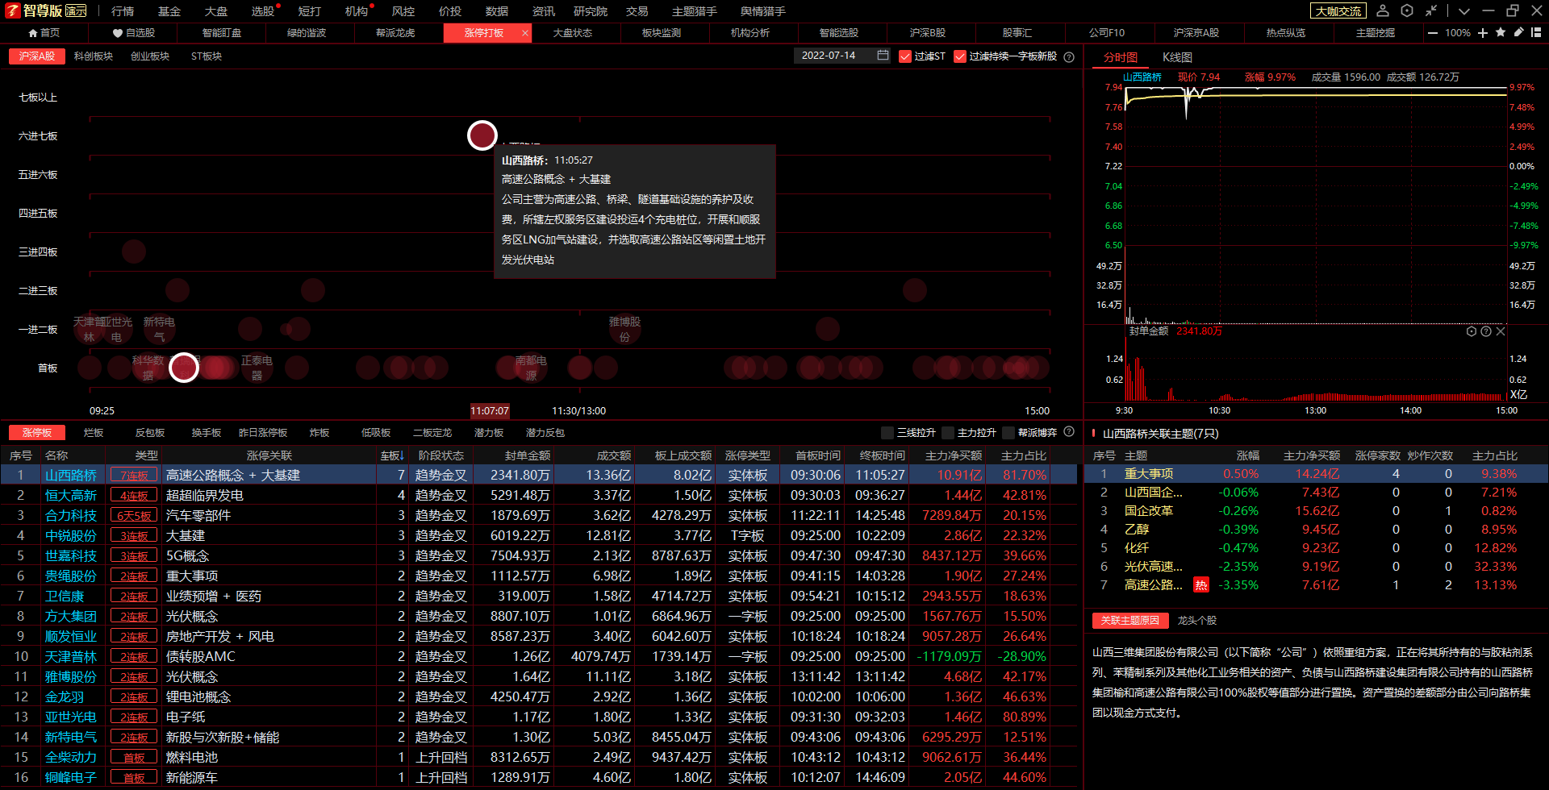Open the calendar date picker icon

[x=883, y=56]
